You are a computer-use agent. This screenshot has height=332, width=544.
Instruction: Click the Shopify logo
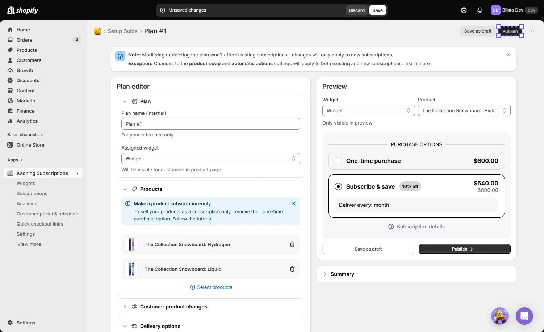pyautogui.click(x=23, y=10)
